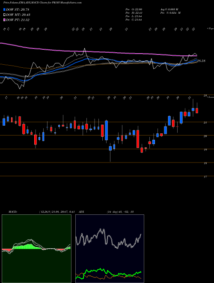Click the 21 price axis label
Image resolution: width=214 pixels, height=283 pixels.
coord(205,123)
